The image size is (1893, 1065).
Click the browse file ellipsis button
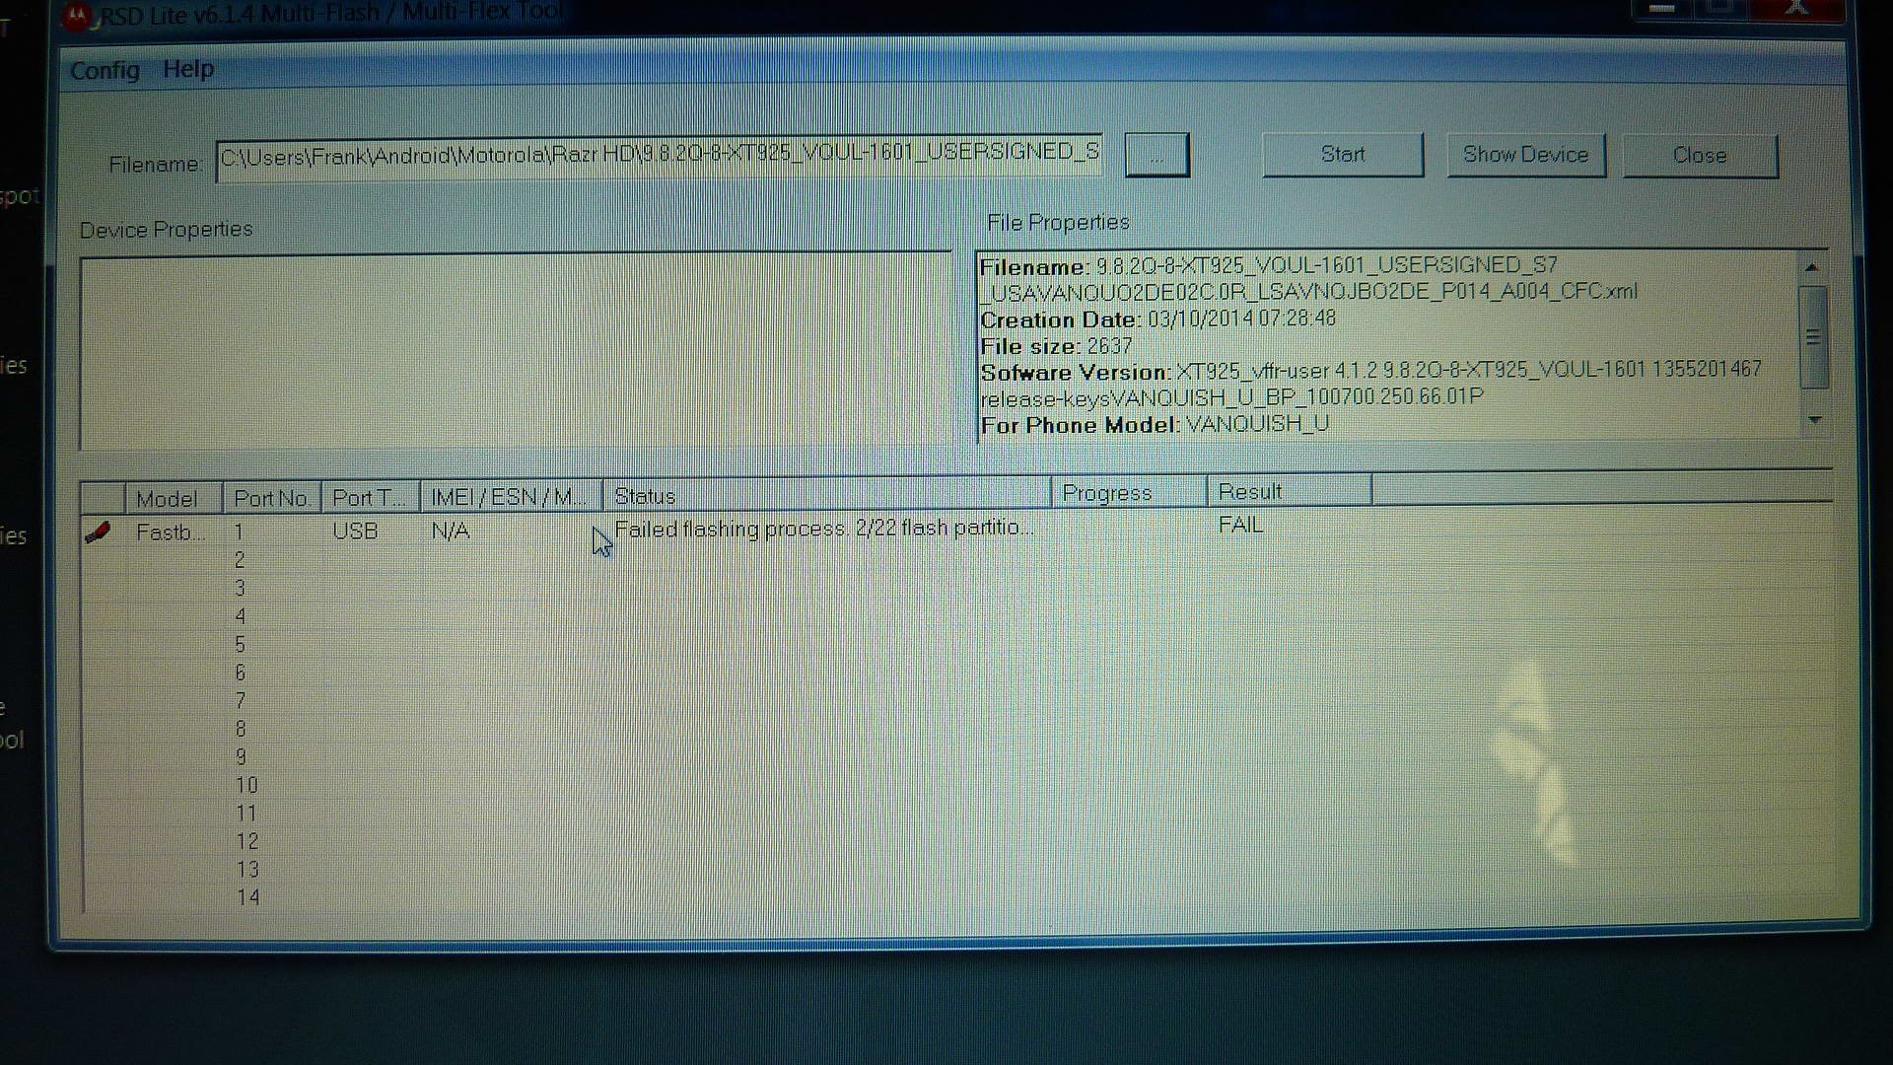(1157, 155)
